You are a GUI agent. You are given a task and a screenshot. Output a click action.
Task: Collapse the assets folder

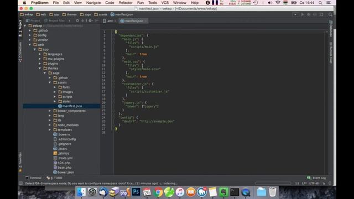coord(50,82)
